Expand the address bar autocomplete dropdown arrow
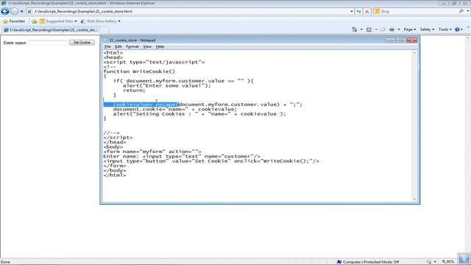 tap(352, 12)
